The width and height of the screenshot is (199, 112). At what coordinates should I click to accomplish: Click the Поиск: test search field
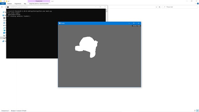(180, 7)
